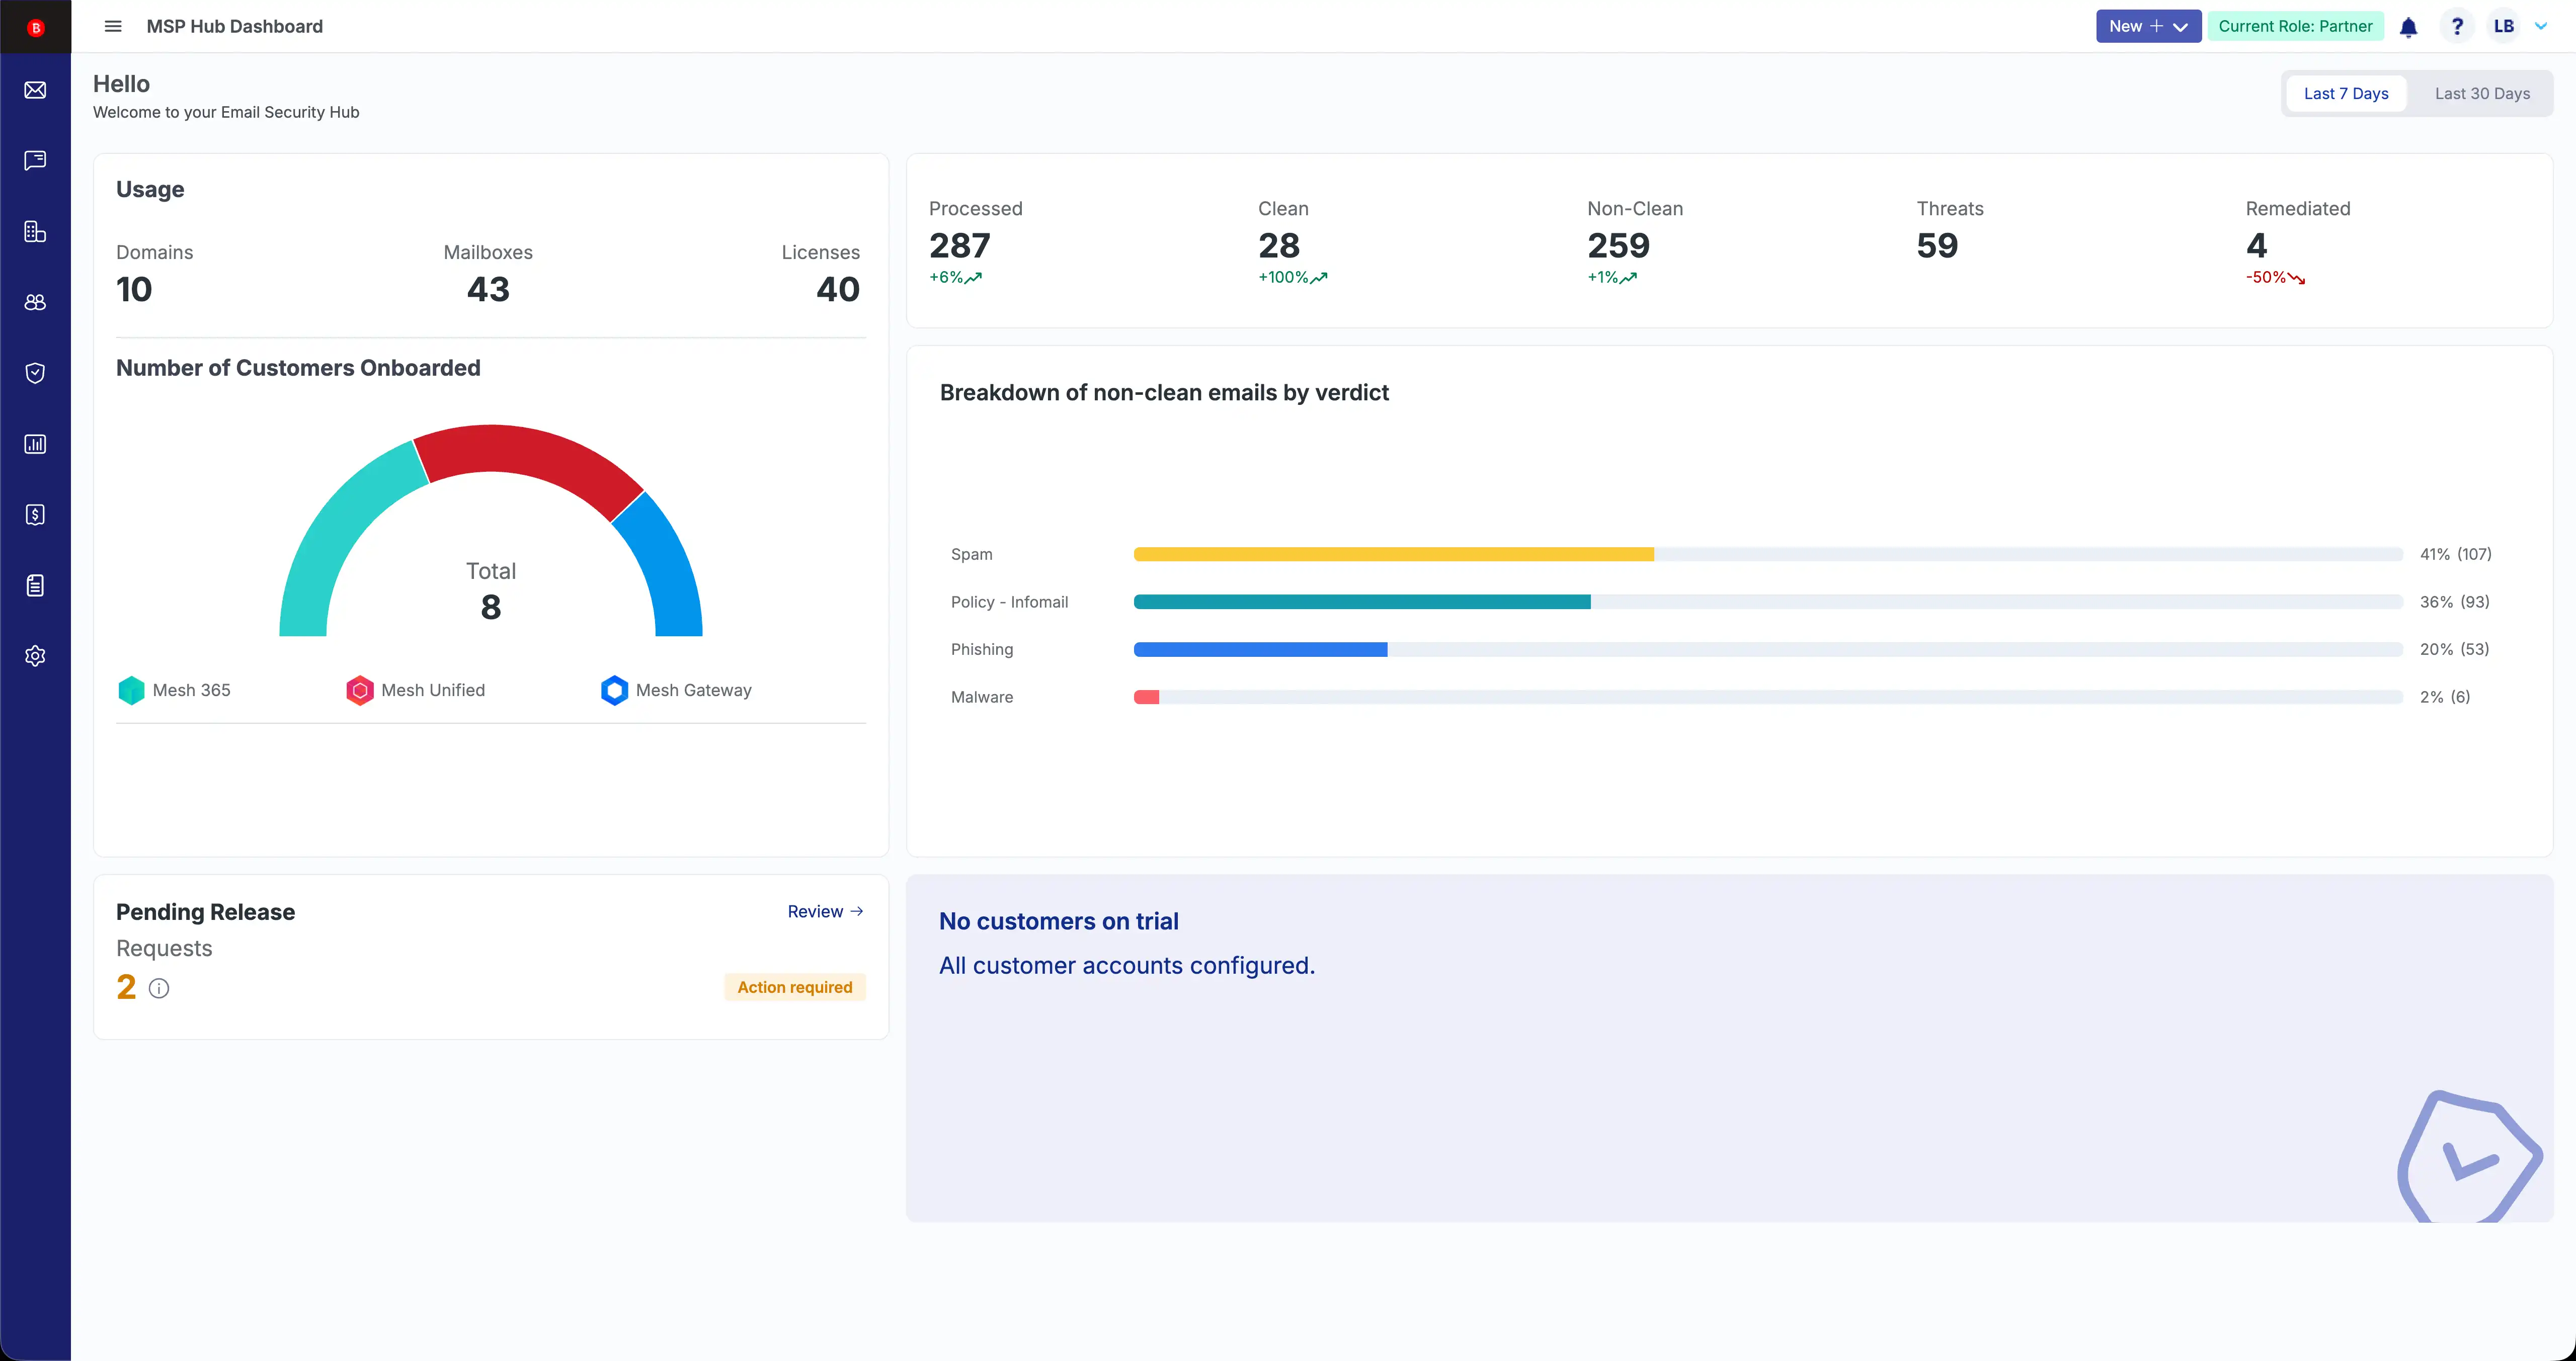This screenshot has height=1361, width=2576.
Task: Click the Domains count 10
Action: 134,289
